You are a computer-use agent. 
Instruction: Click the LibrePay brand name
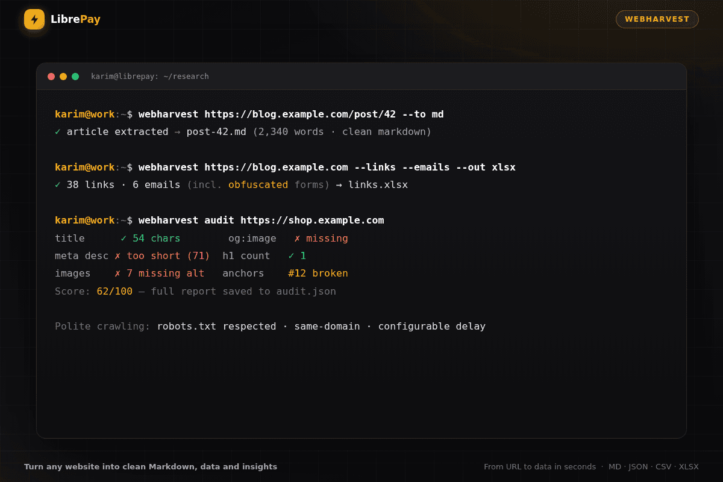point(75,19)
